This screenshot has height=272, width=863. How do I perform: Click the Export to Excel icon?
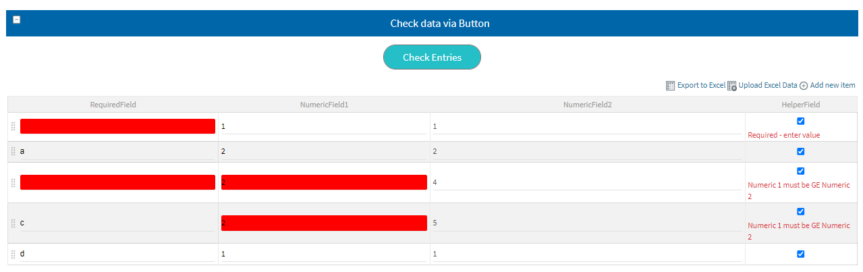(670, 86)
